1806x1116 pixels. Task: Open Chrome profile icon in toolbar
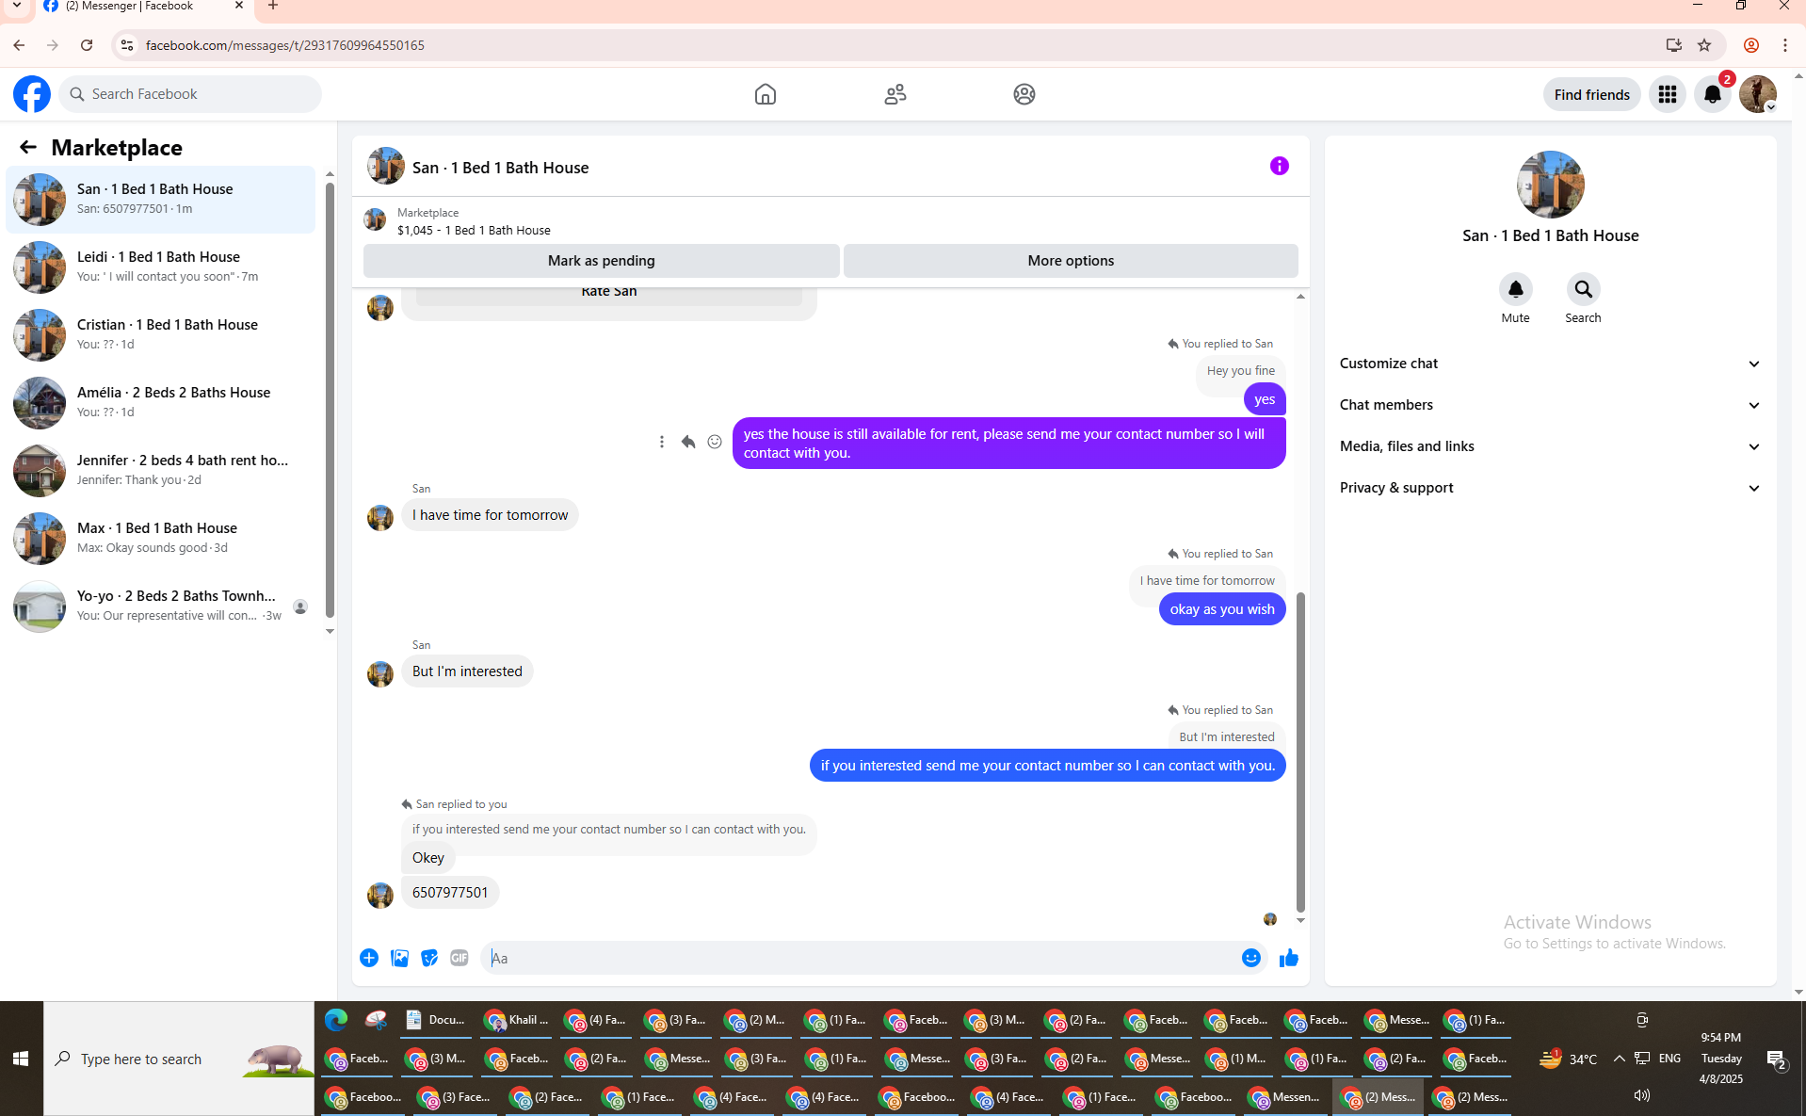(x=1750, y=45)
